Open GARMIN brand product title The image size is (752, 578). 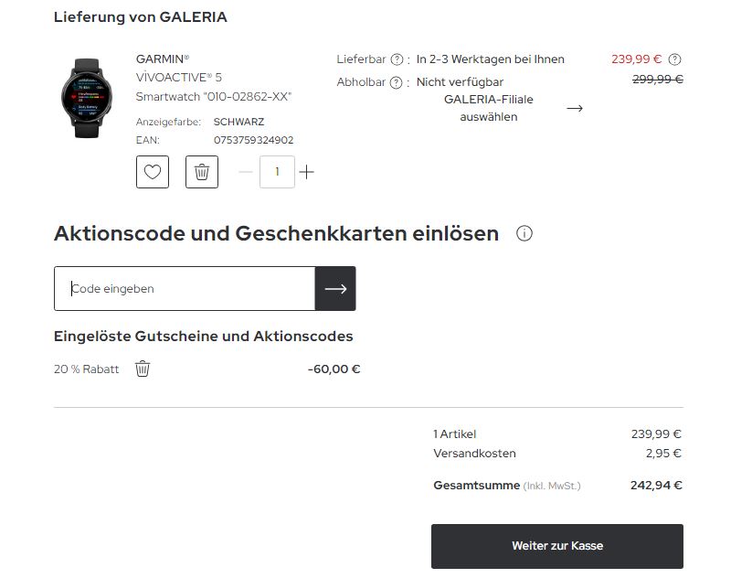[163, 59]
